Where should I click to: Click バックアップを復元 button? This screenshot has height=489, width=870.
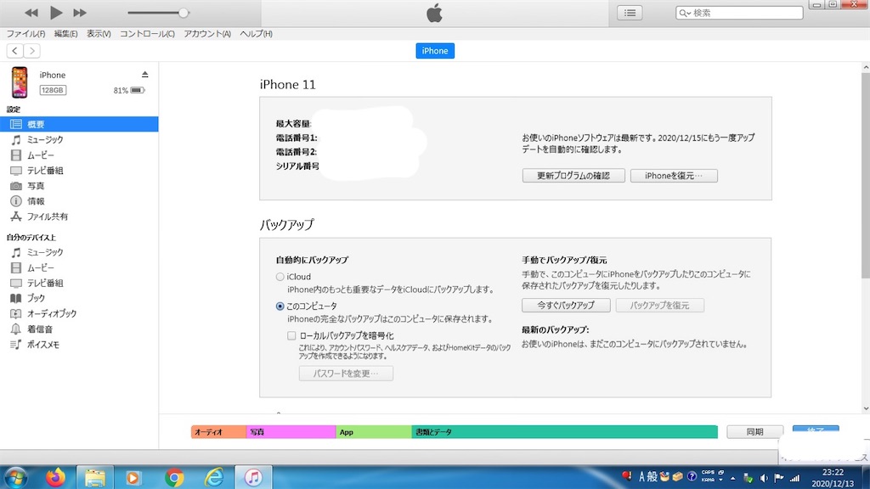(x=659, y=306)
